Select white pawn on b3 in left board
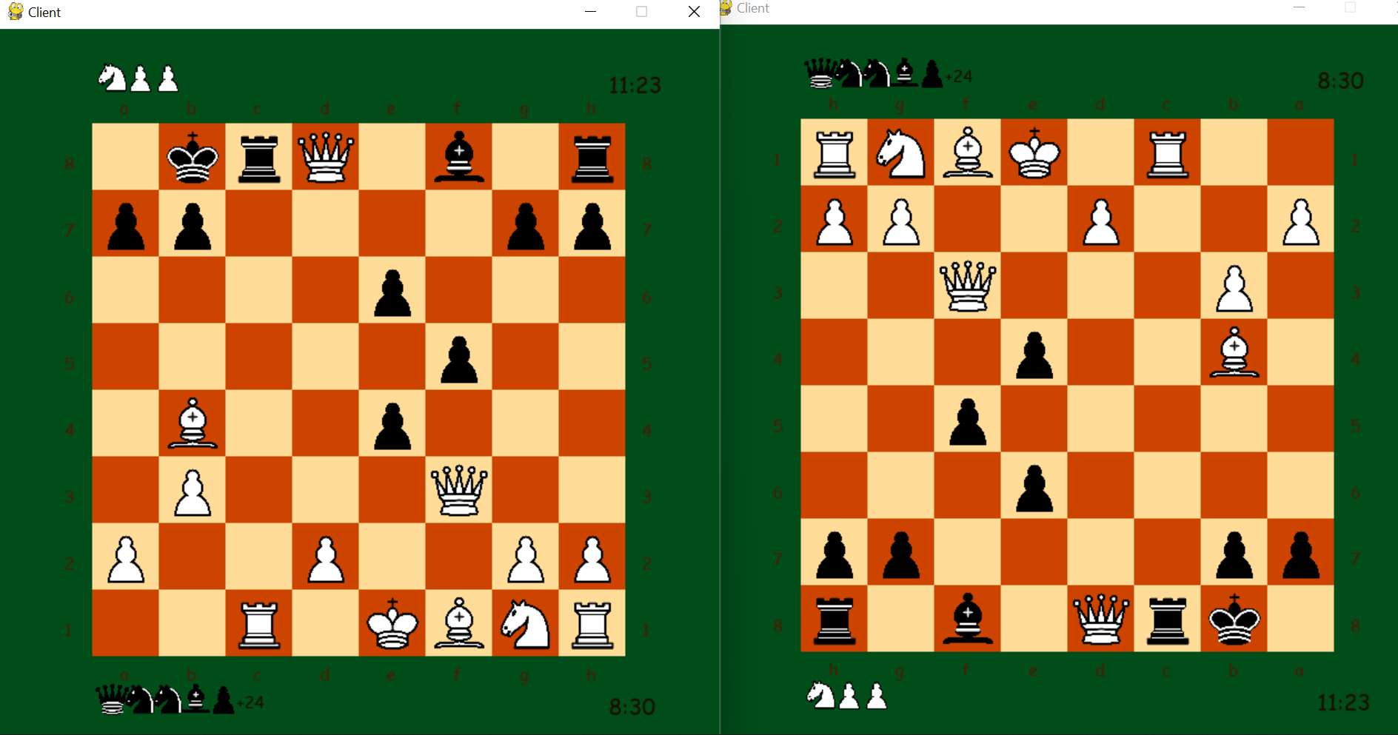 [x=193, y=493]
